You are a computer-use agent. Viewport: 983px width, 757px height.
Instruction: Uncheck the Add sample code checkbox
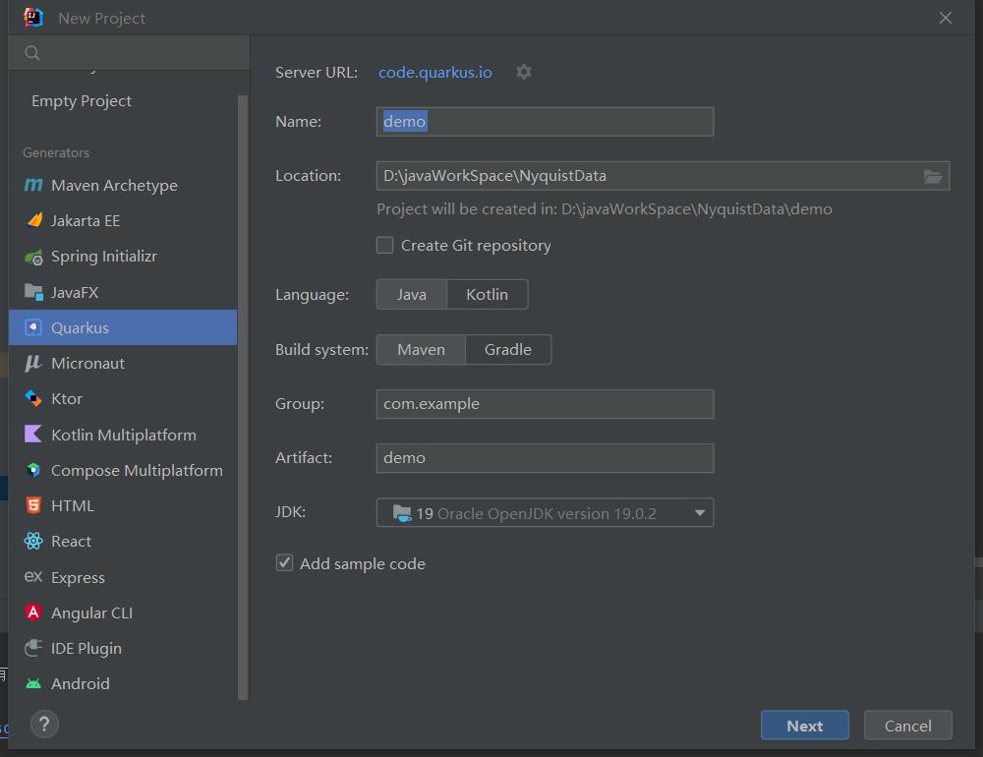coord(285,563)
